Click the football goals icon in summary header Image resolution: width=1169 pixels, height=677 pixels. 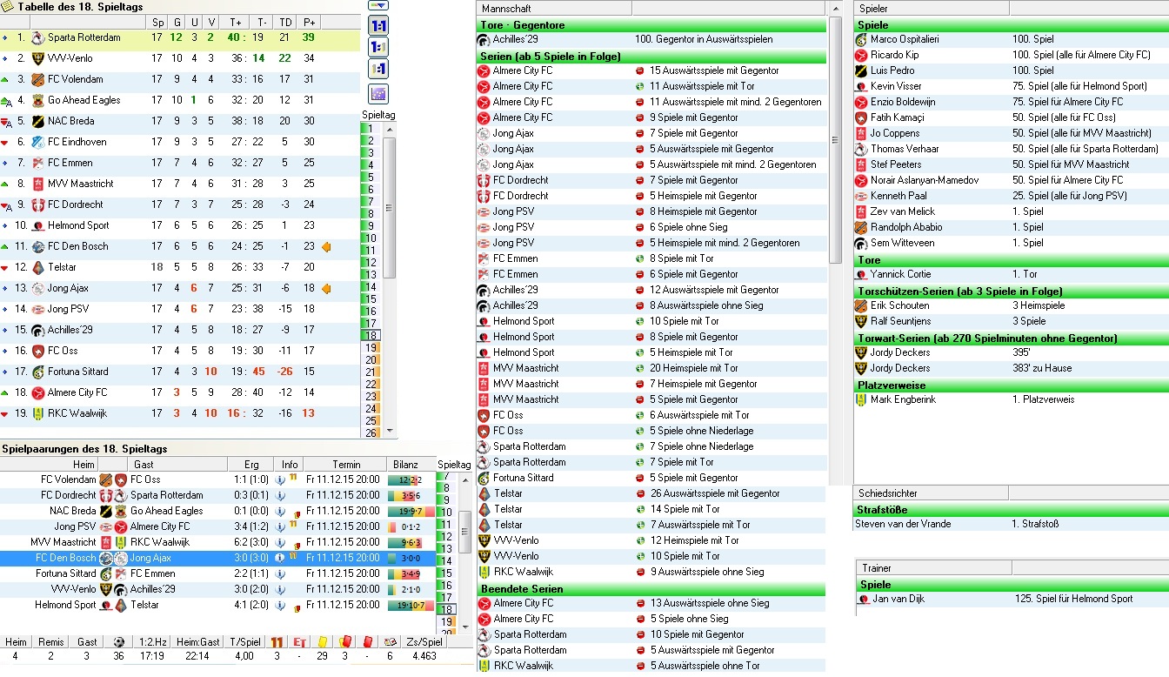[118, 642]
